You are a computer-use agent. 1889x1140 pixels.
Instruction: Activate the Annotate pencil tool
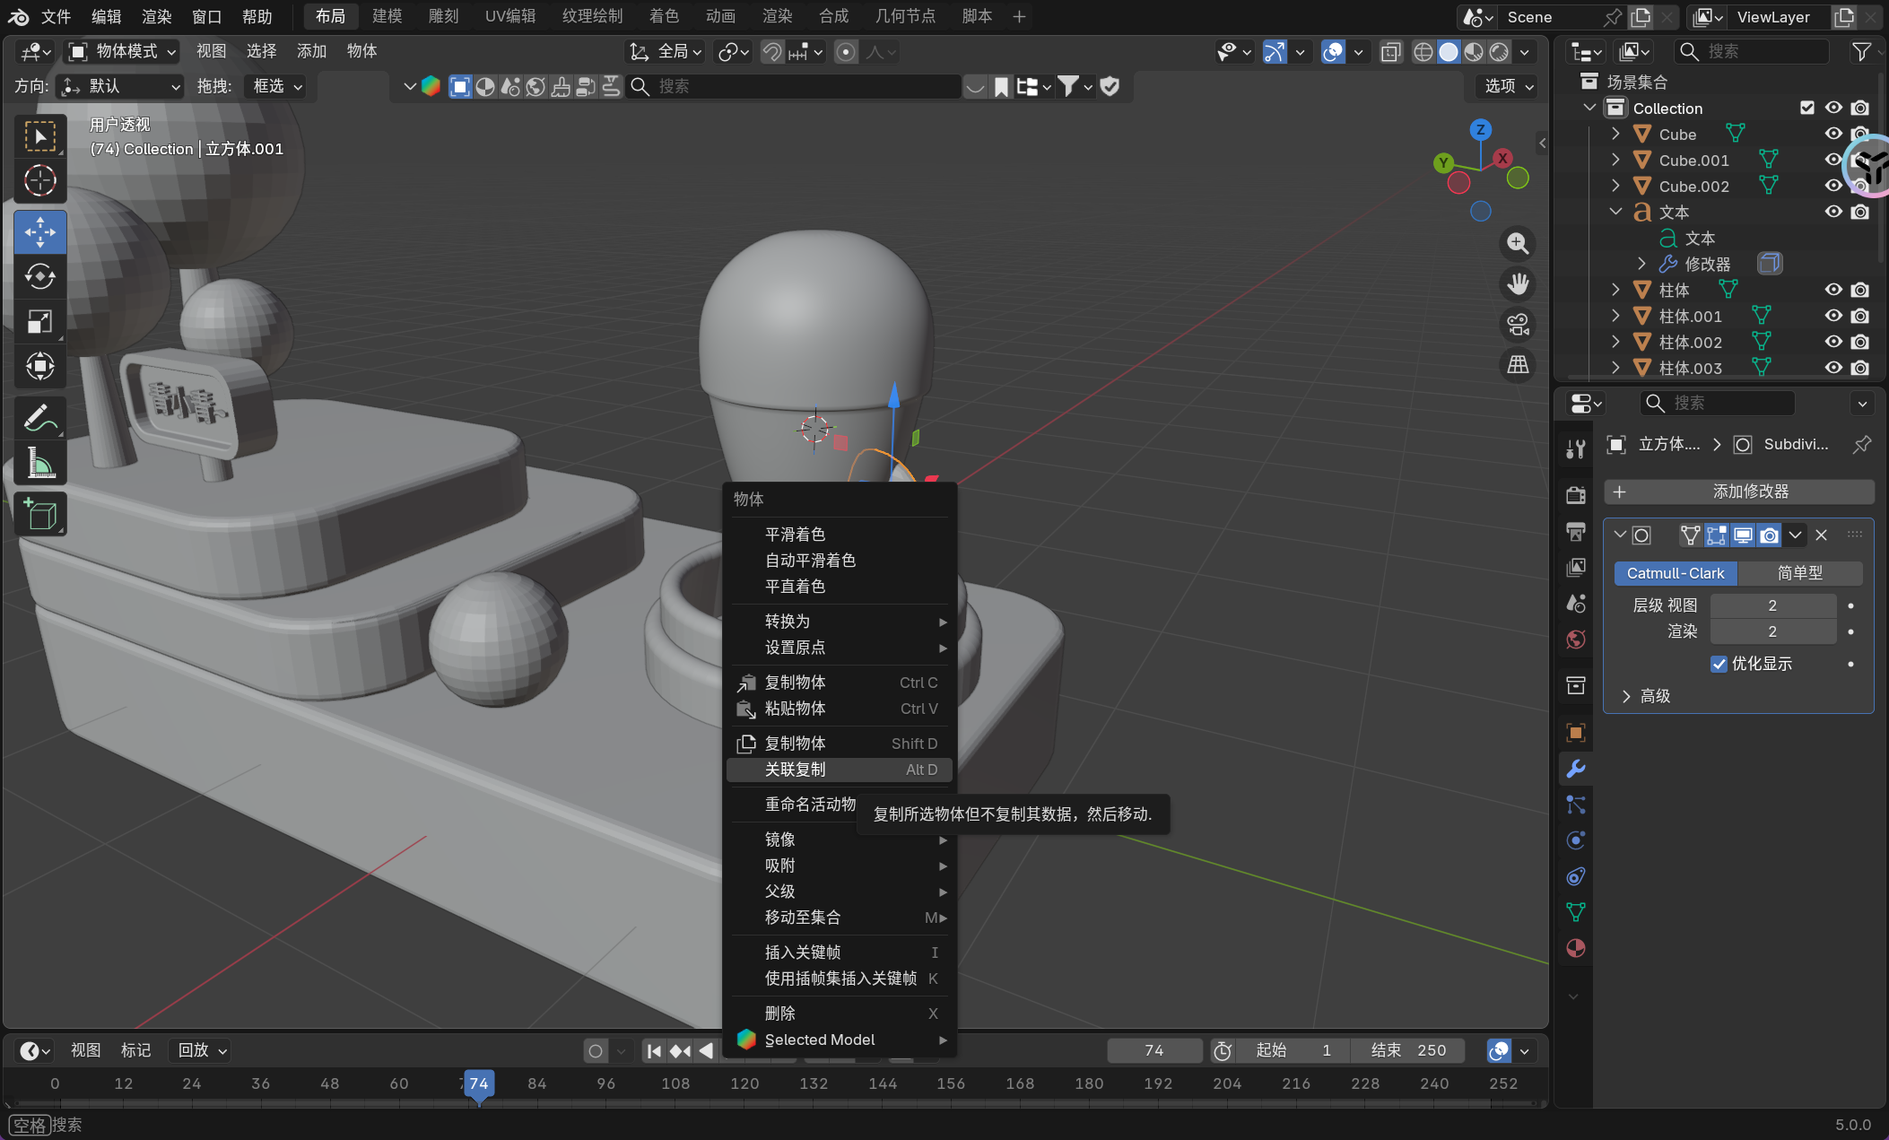(40, 418)
